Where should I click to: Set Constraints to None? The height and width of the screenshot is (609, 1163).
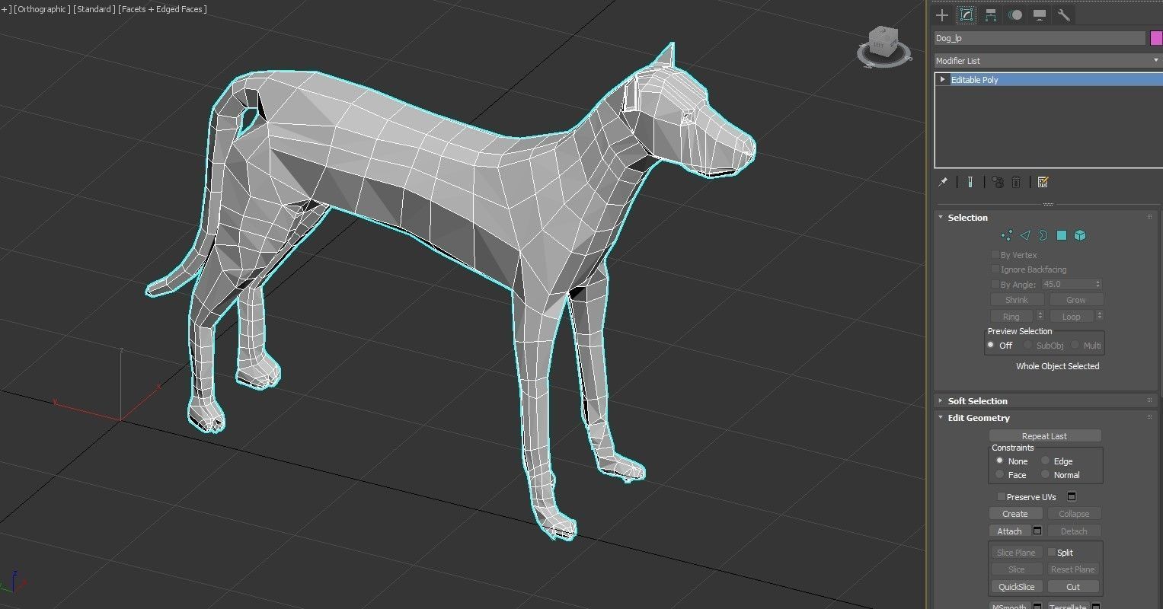[1000, 461]
